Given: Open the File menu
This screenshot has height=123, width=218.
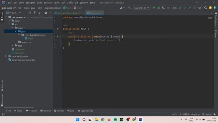Looking at the screenshot, I should coord(10,3).
